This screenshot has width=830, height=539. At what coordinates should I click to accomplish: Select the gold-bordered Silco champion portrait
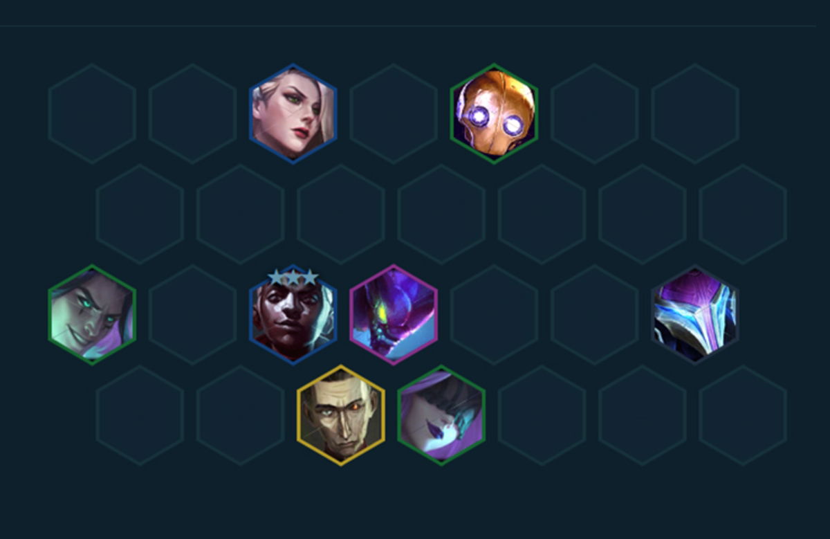(341, 415)
